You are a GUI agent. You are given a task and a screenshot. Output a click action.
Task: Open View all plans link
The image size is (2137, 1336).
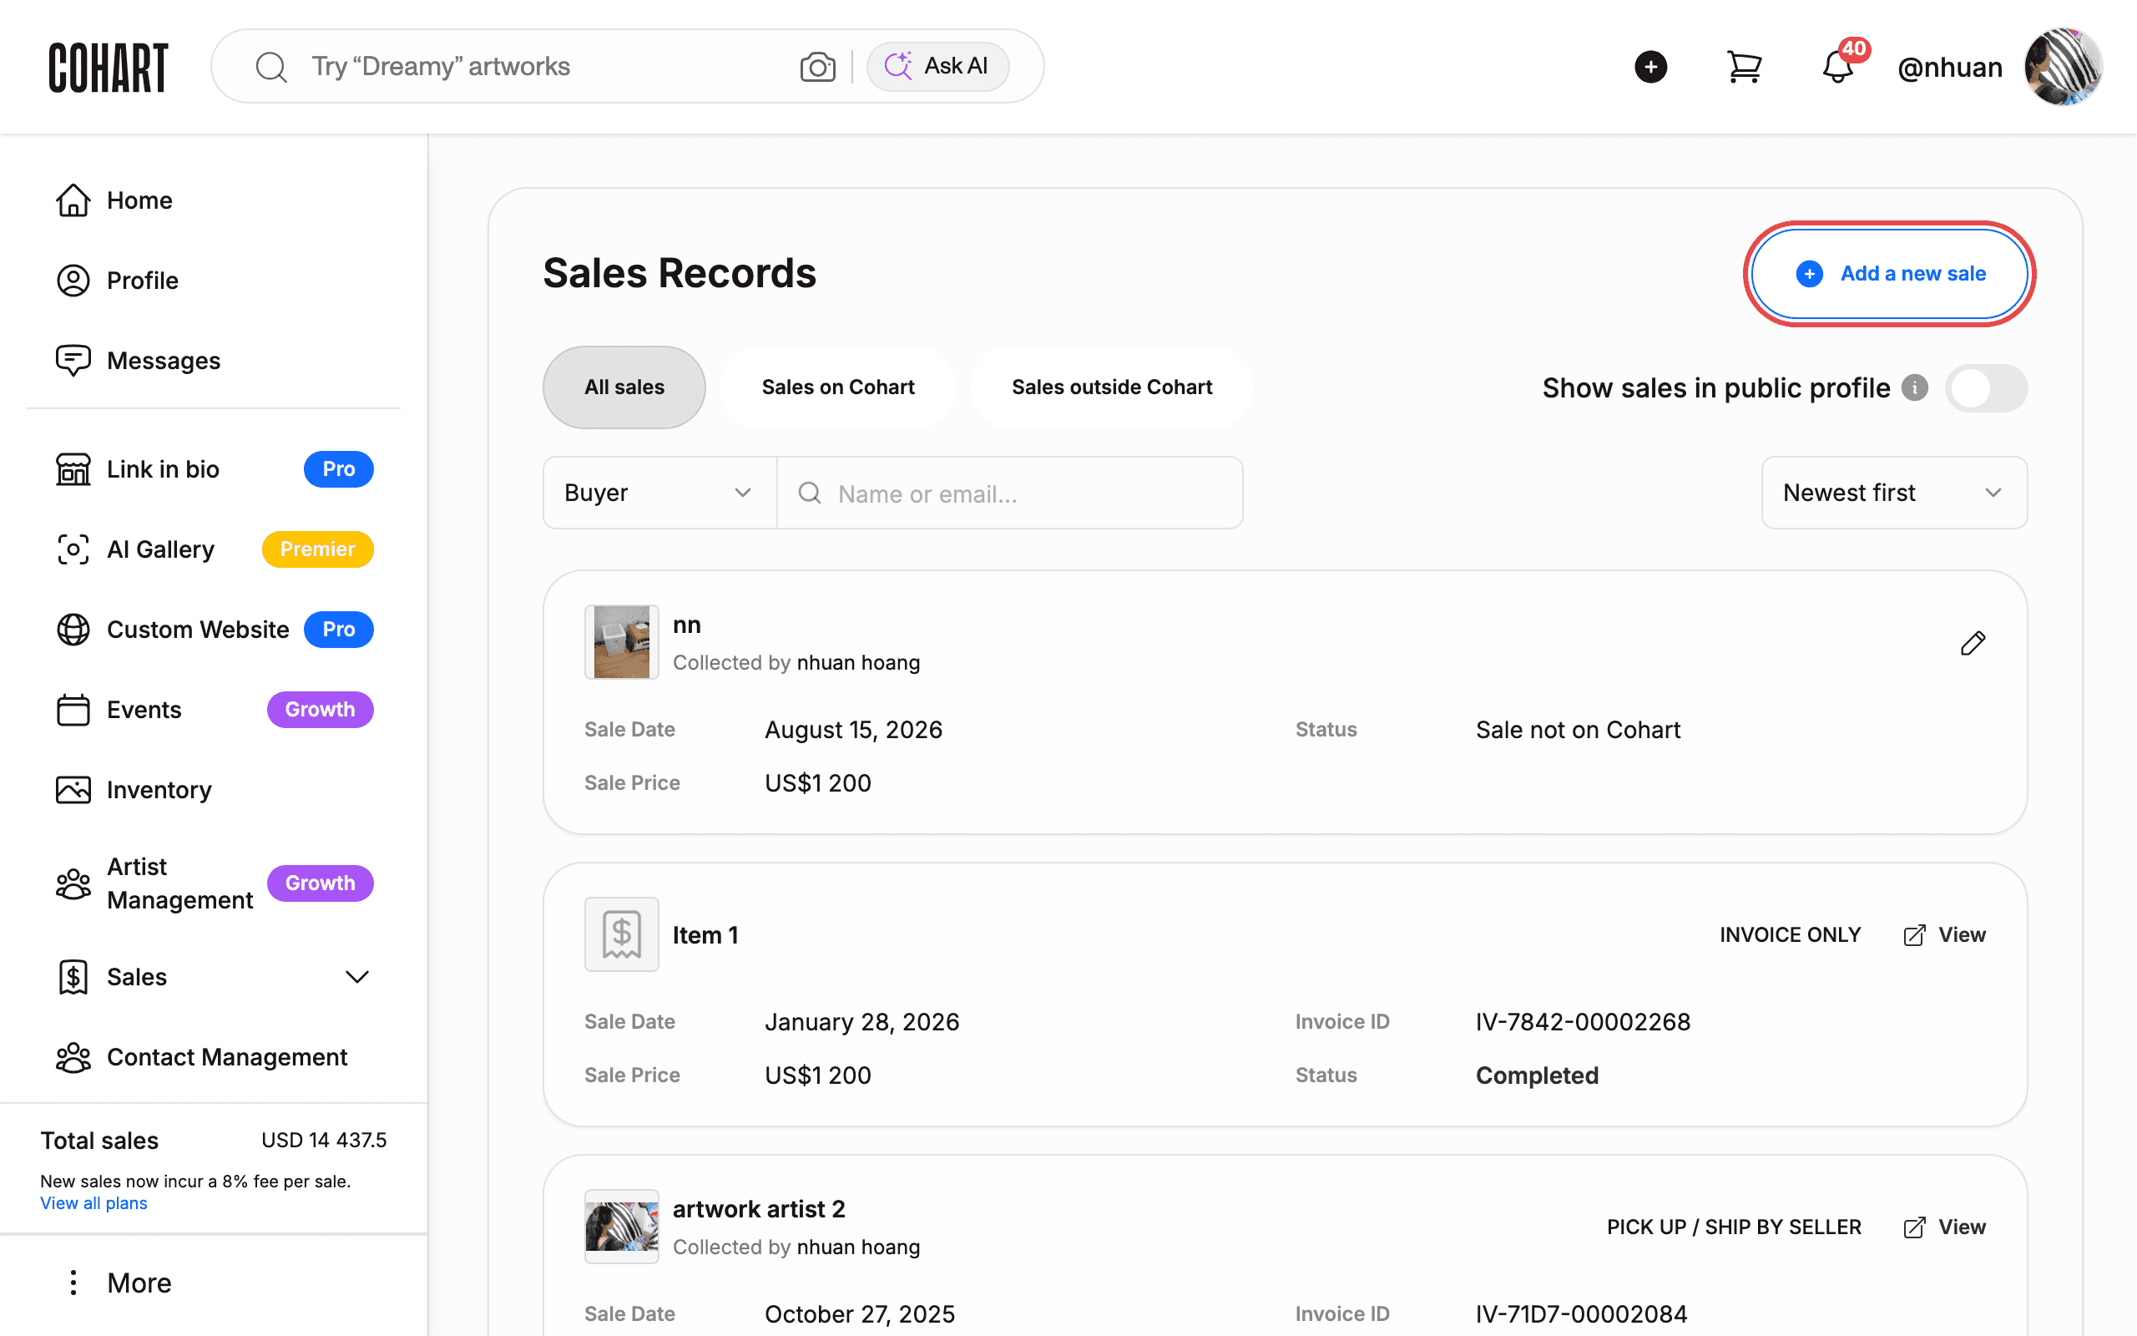pyautogui.click(x=93, y=1203)
